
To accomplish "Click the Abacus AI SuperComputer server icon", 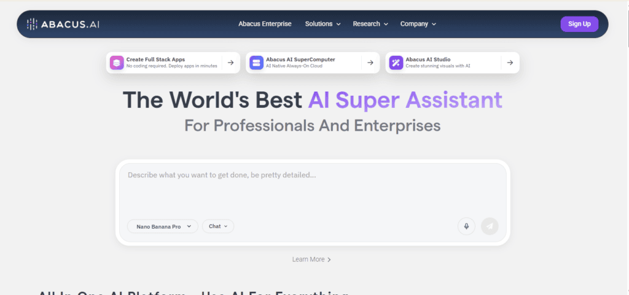I will (x=256, y=63).
